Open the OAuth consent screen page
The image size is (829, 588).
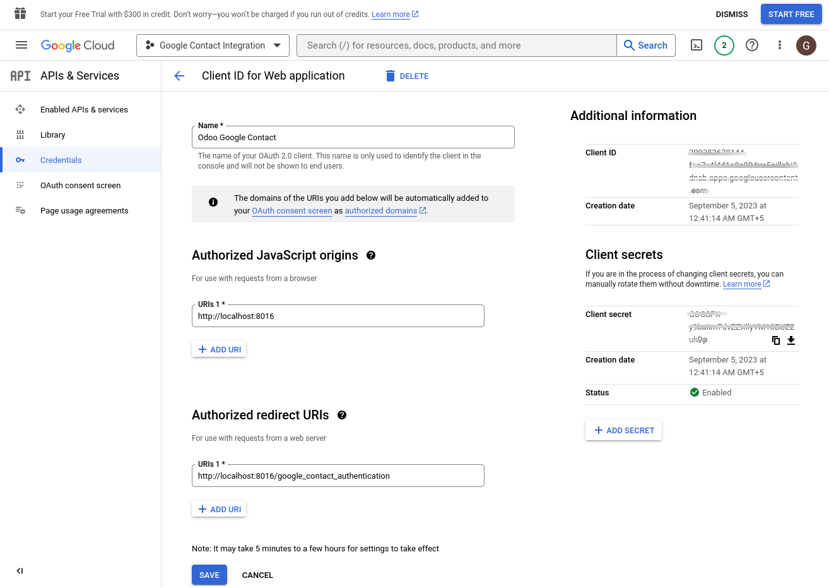[x=80, y=186]
